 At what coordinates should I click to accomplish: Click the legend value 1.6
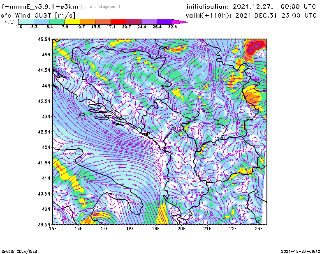[19, 27]
